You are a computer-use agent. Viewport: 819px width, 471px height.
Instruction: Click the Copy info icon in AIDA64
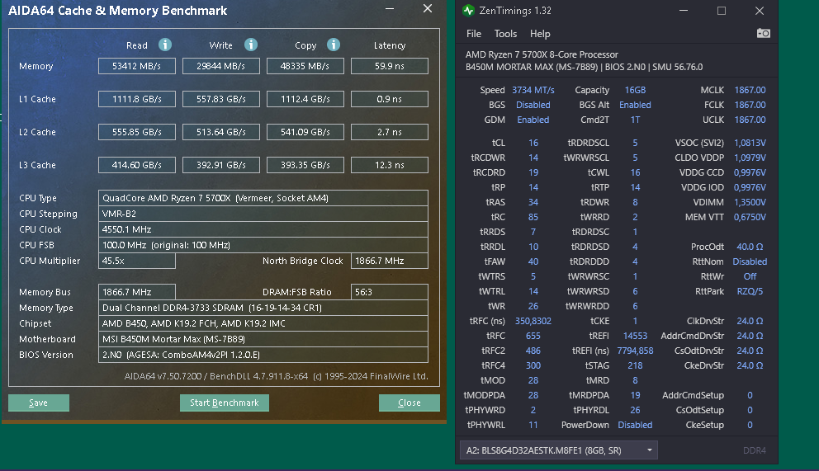pyautogui.click(x=334, y=45)
